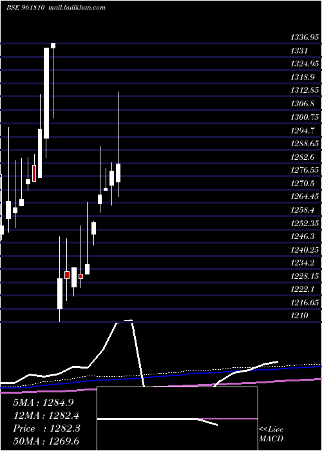Image resolution: width=322 pixels, height=451 pixels.
Task: Click the 1300.75 price label
Action: coord(305,117)
